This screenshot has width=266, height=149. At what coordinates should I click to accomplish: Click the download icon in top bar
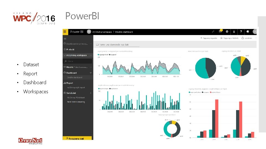coord(234,31)
